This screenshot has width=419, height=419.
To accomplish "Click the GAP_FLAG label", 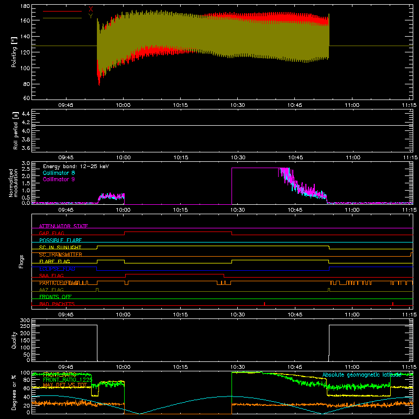I will (x=51, y=233).
